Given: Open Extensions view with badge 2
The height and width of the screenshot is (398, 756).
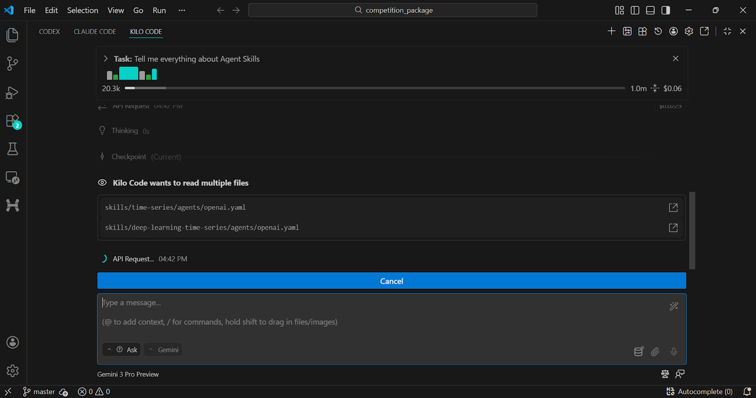Looking at the screenshot, I should pos(13,121).
